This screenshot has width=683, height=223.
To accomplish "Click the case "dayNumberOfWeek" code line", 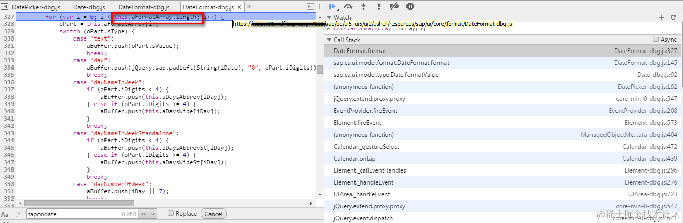I will (112, 184).
